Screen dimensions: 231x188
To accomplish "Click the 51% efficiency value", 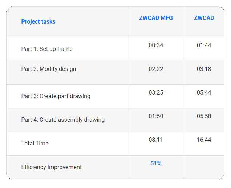I will 156,164.
